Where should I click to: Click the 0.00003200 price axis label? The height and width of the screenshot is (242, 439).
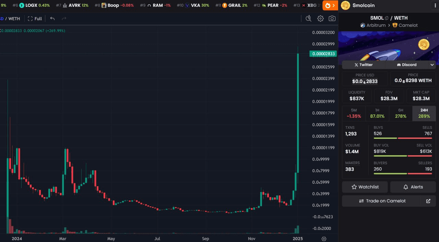(x=323, y=33)
